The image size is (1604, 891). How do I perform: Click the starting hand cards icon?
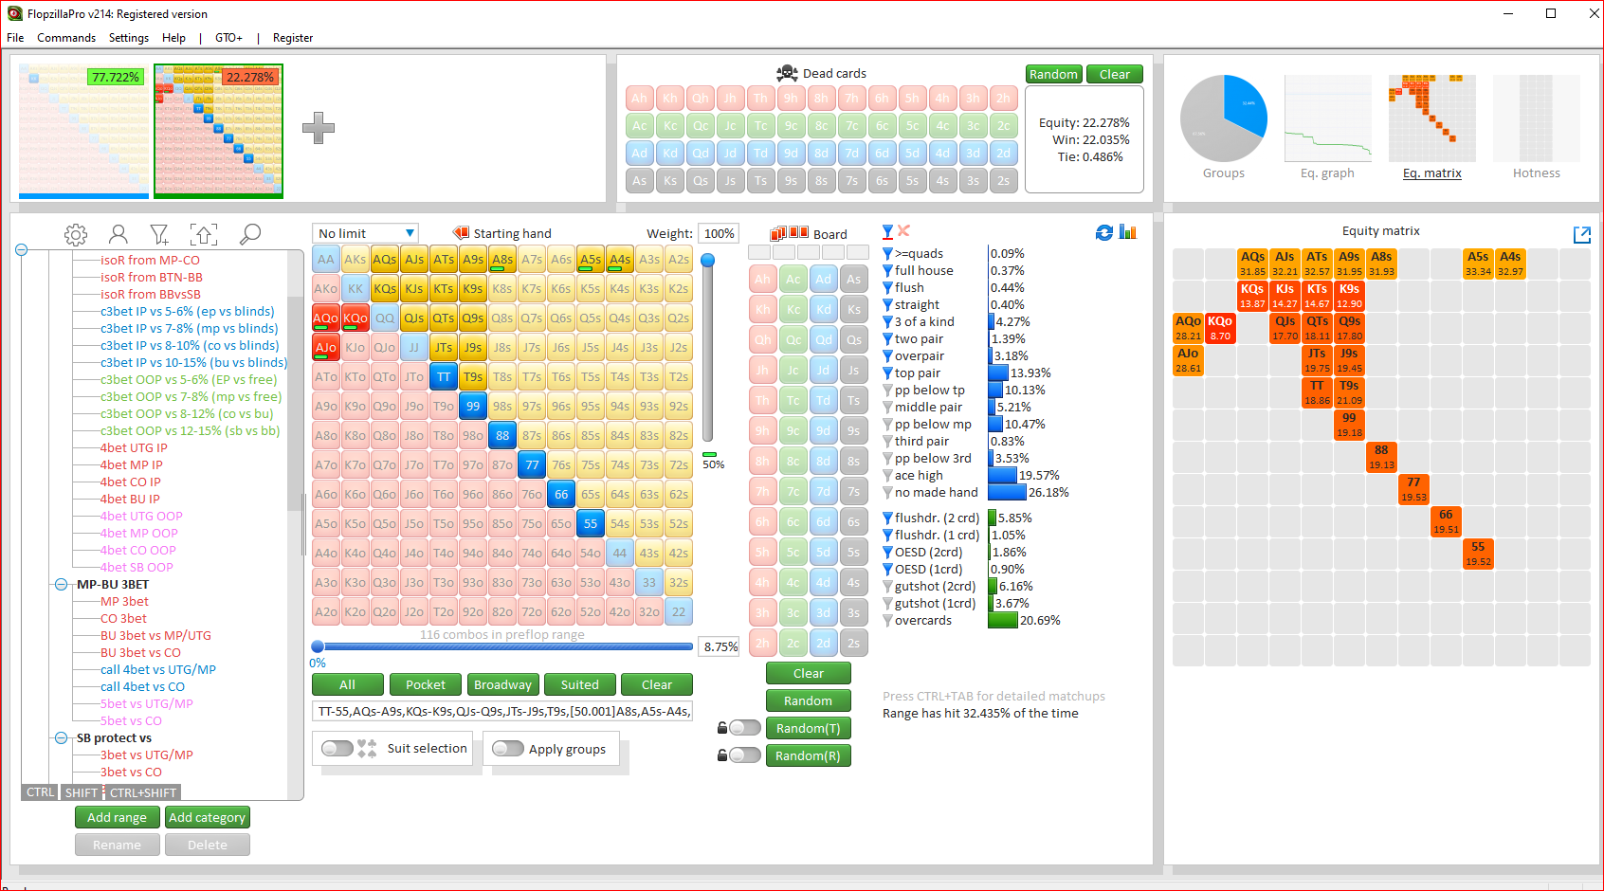462,233
